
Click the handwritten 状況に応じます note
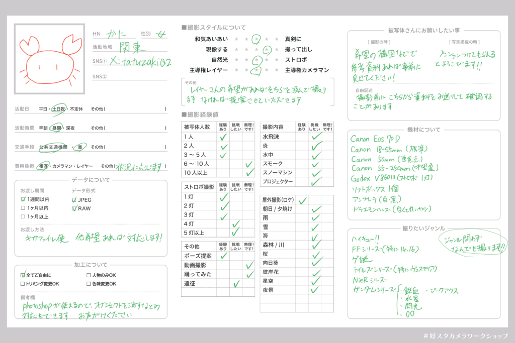point(140,167)
